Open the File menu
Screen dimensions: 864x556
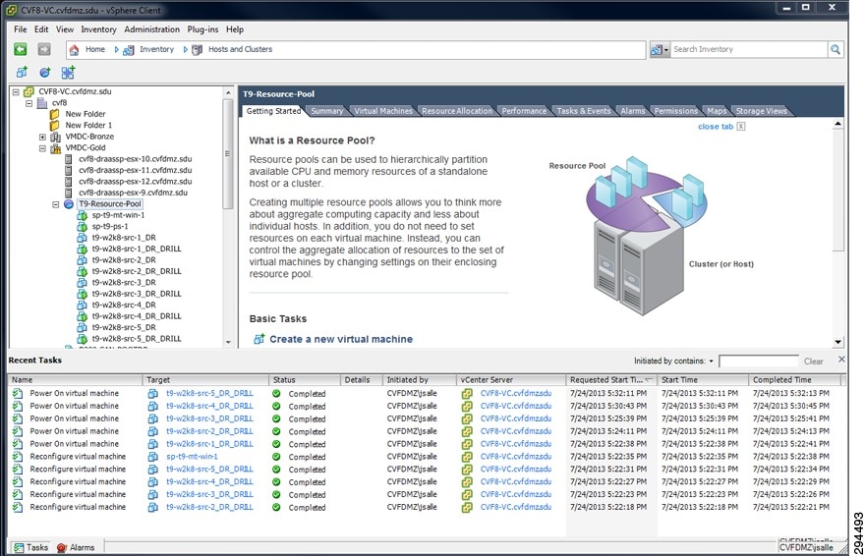tap(21, 29)
